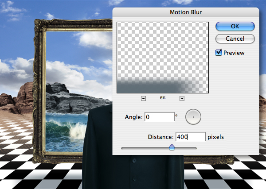Click into the Distance pixels field

(191, 136)
